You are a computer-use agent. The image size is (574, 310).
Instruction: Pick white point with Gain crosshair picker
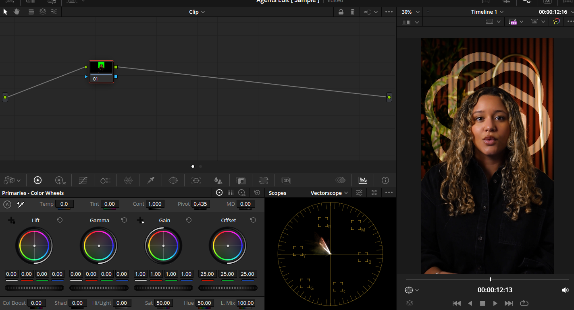(140, 220)
